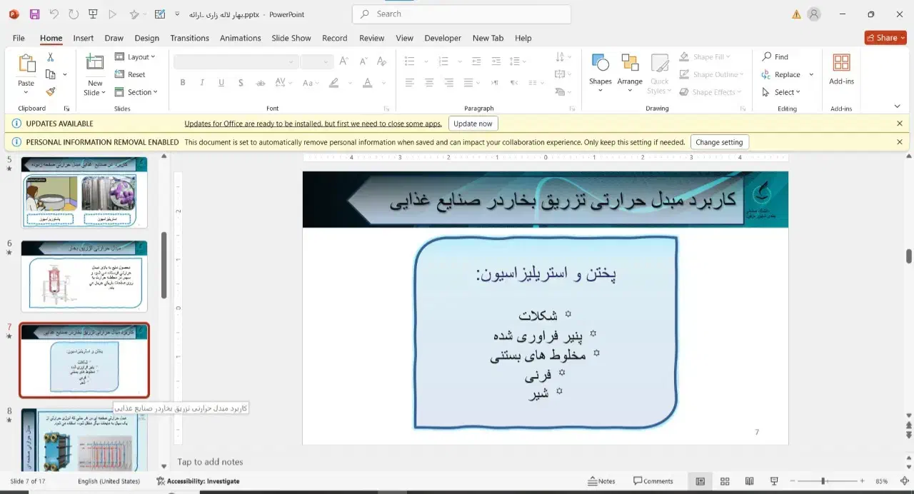Switch to Slide Sorter view
Image resolution: width=914 pixels, height=494 pixels.
[x=725, y=481]
